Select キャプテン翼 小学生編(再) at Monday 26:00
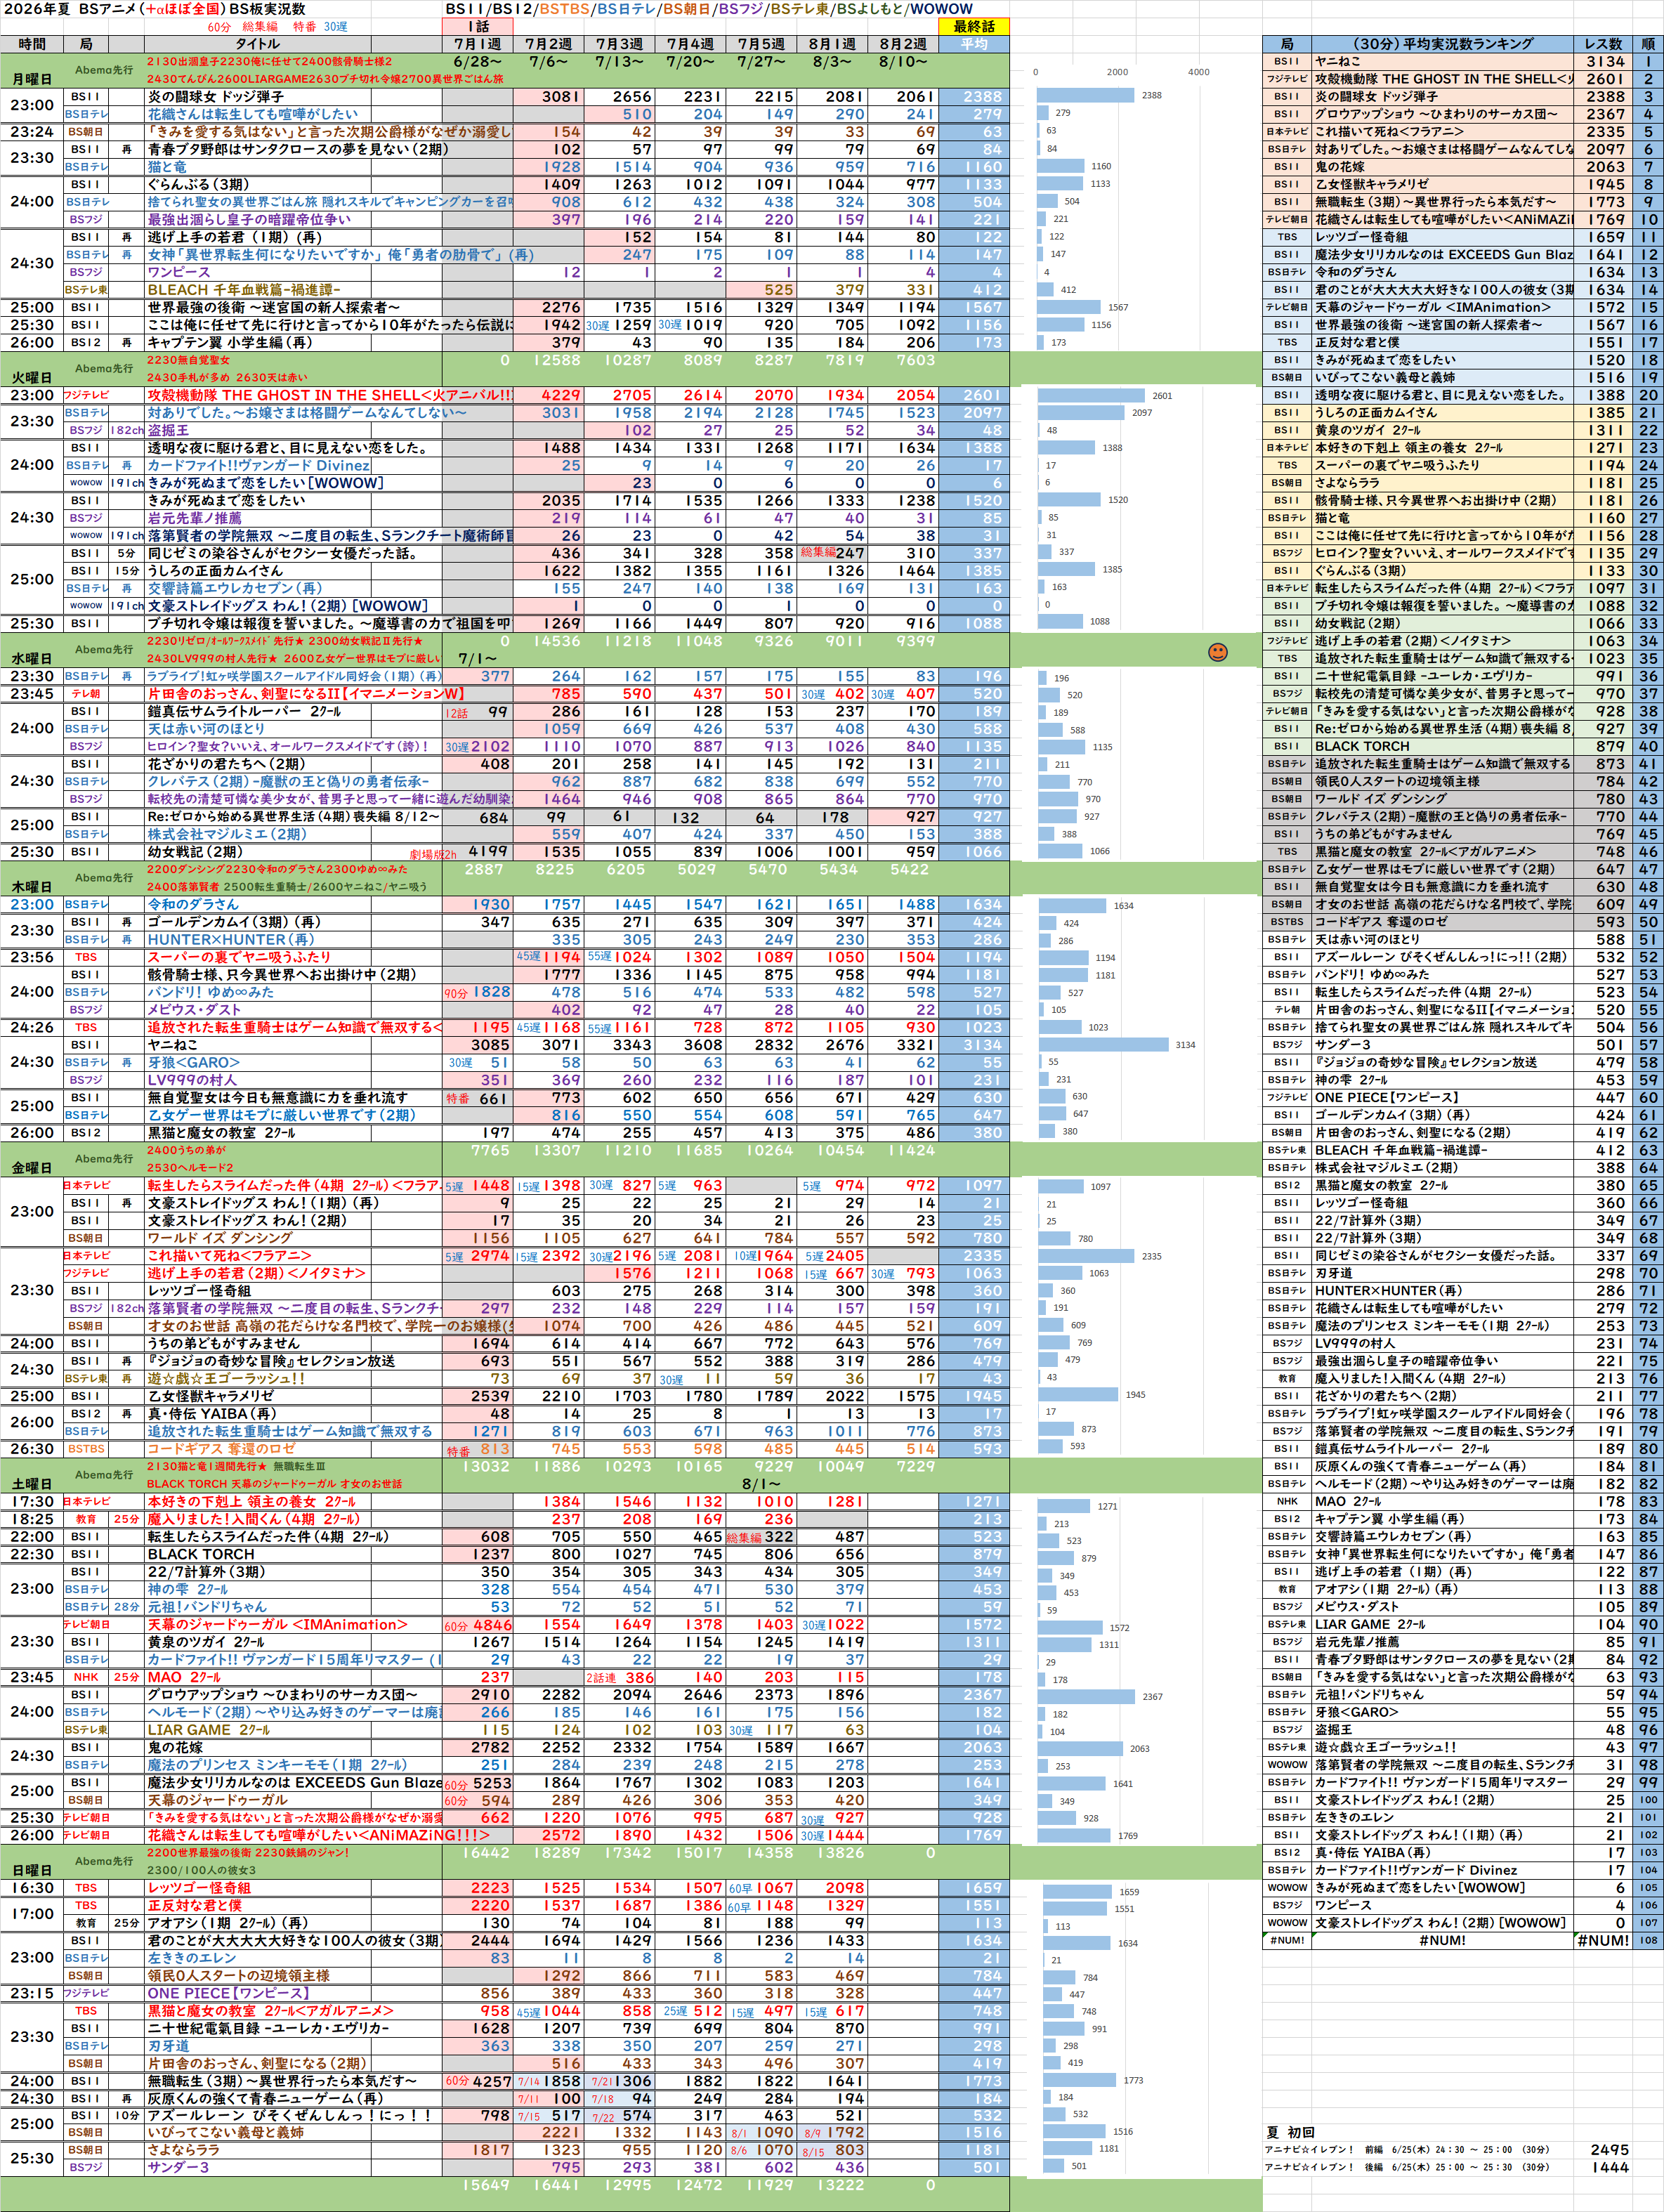The image size is (1664, 2212). click(x=230, y=343)
